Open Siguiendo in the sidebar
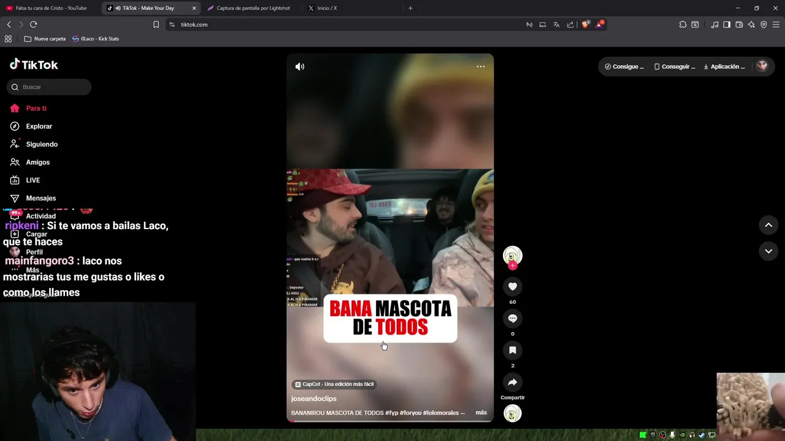The width and height of the screenshot is (785, 441). tap(34, 144)
